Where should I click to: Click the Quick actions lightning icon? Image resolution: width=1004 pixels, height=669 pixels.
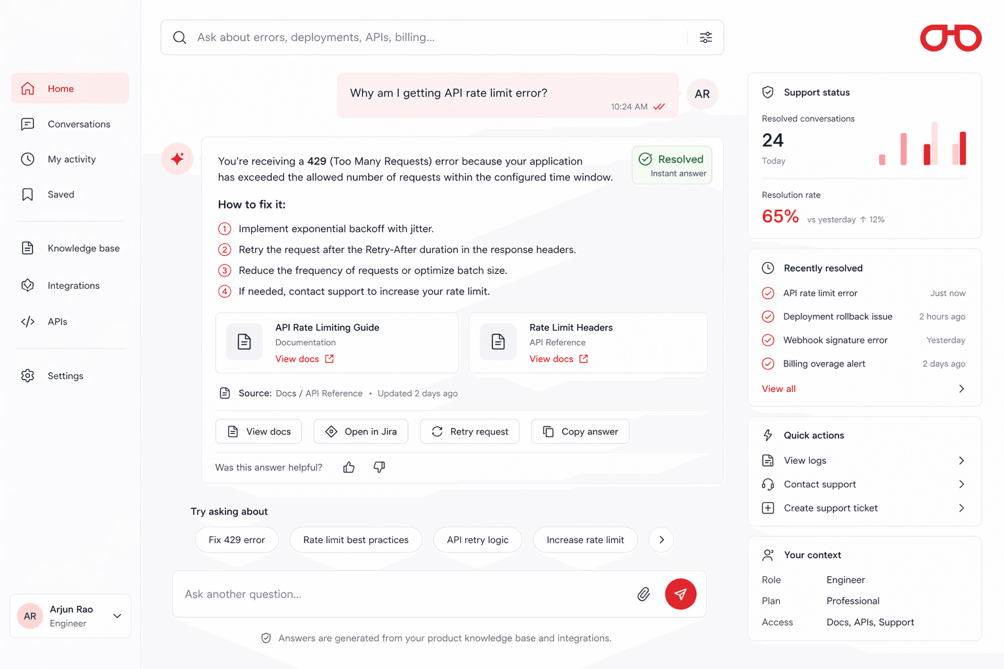[x=768, y=435]
